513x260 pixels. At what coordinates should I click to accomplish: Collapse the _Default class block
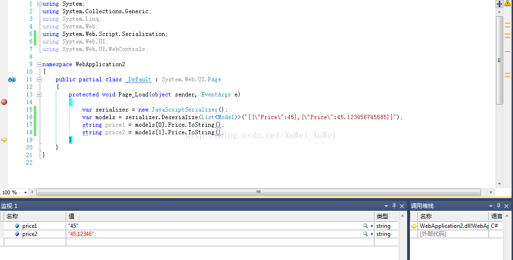[x=39, y=79]
